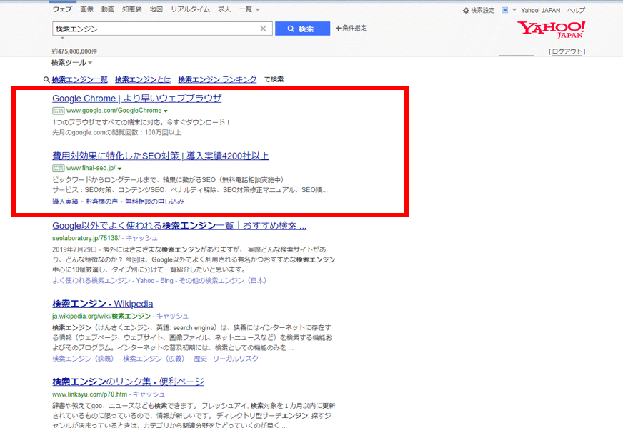Open the Google Chrome ad title link
The height and width of the screenshot is (428, 623).
tap(137, 98)
